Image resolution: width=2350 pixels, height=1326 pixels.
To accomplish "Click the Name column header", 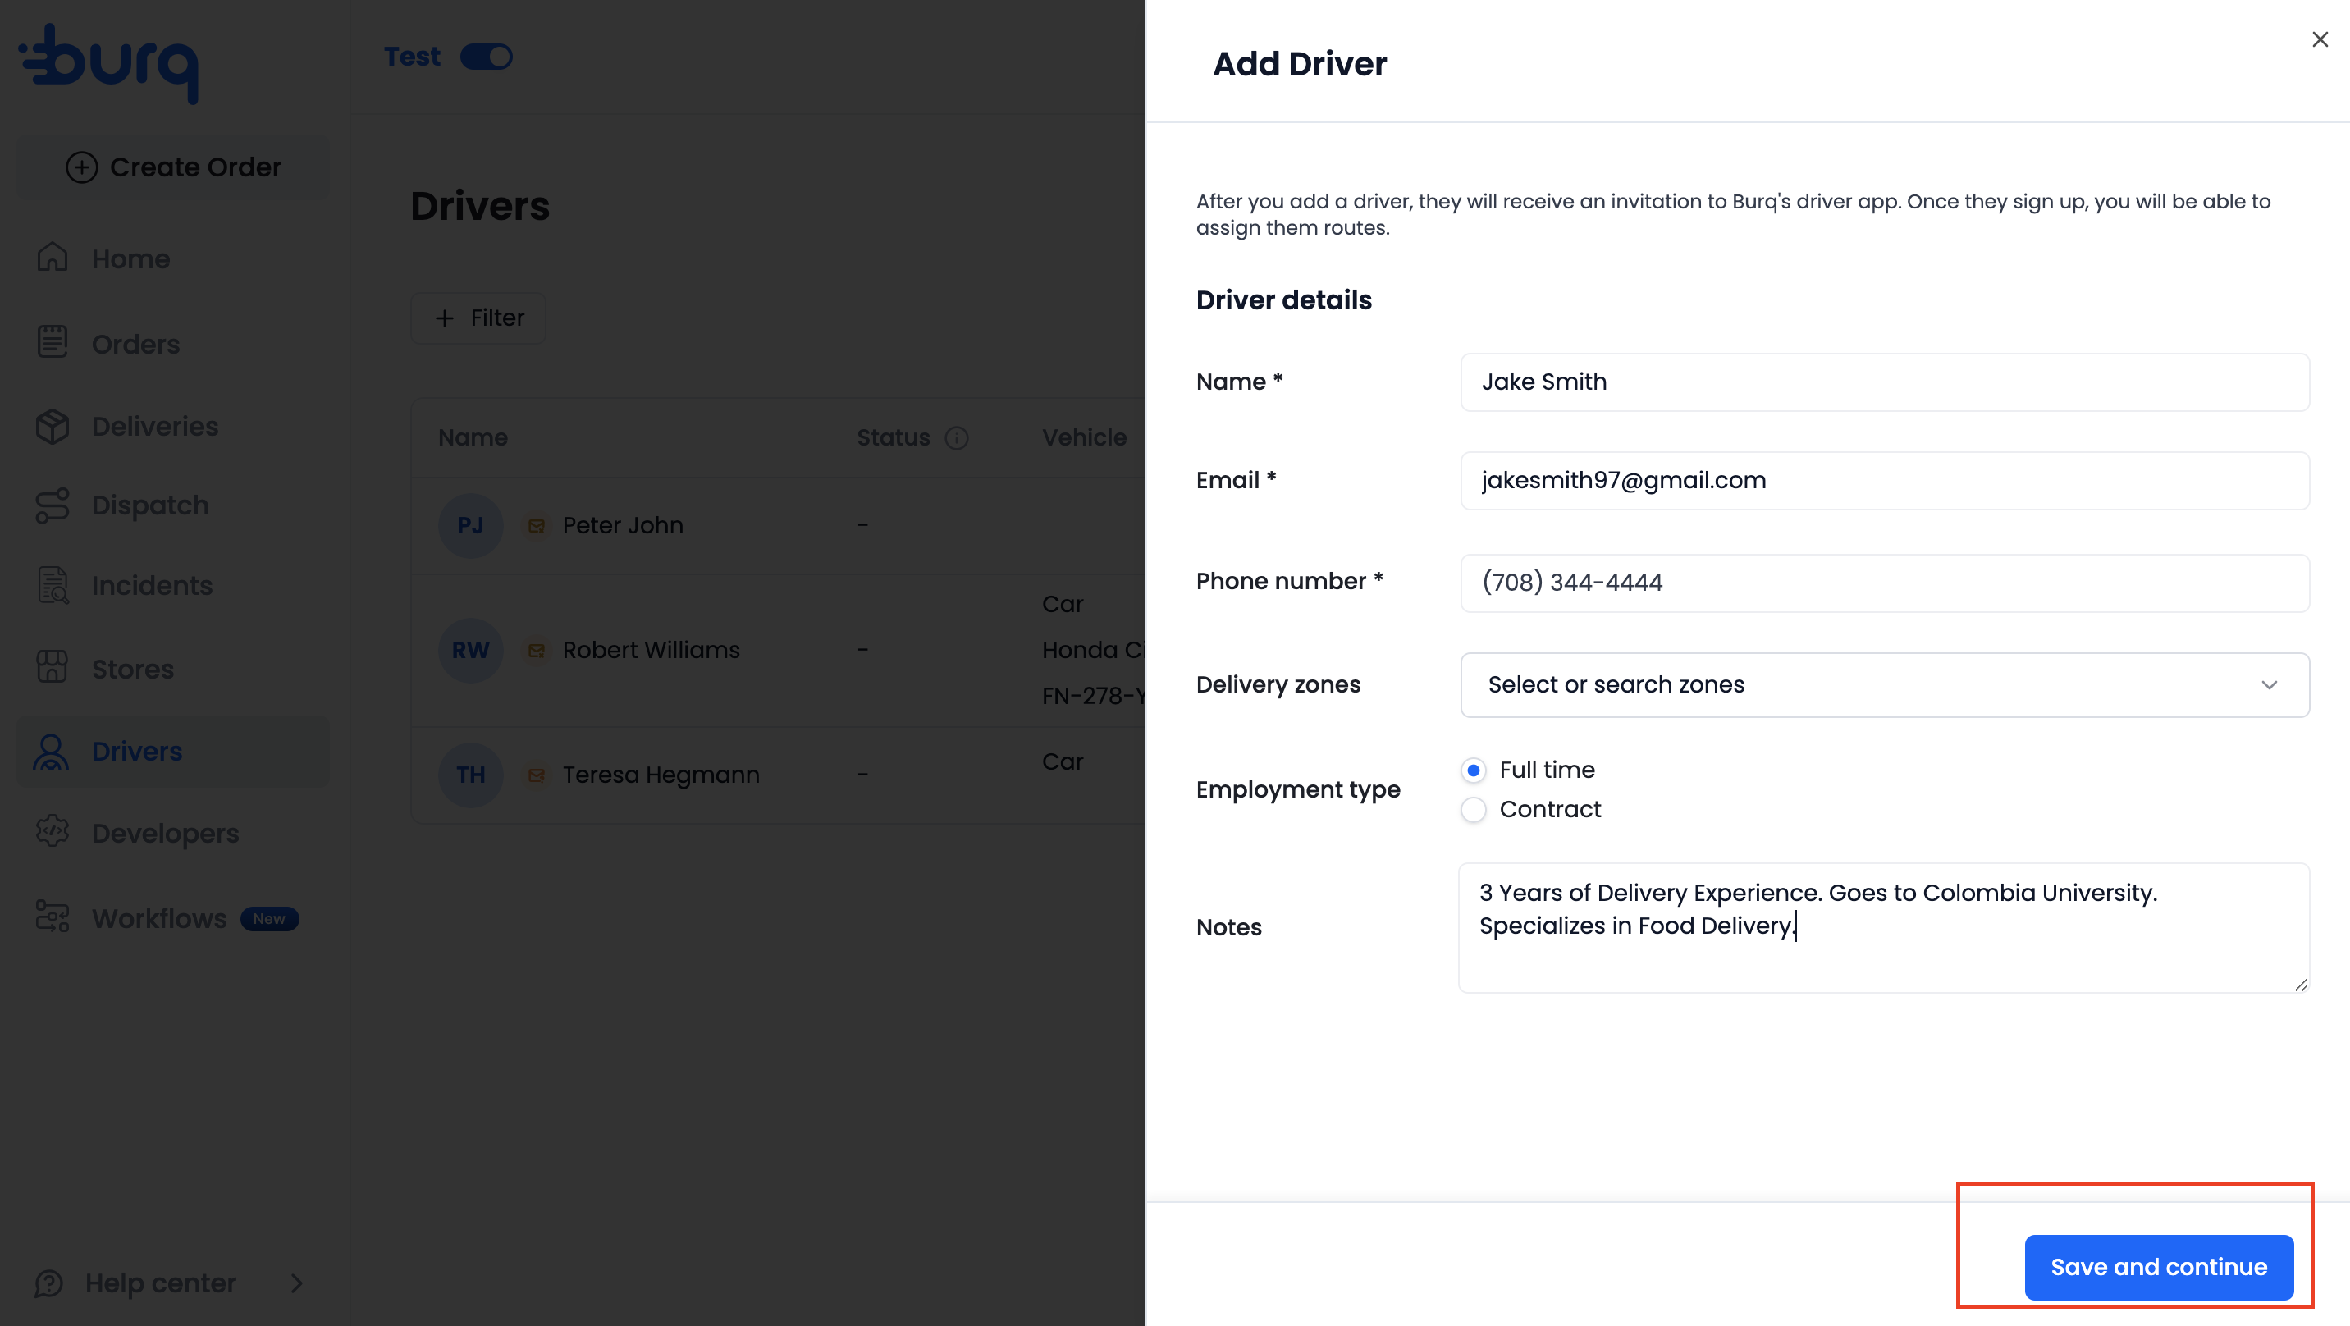I will [473, 438].
